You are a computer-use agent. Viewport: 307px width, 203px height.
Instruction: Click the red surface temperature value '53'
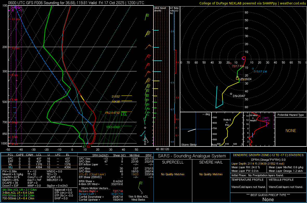click(88, 147)
